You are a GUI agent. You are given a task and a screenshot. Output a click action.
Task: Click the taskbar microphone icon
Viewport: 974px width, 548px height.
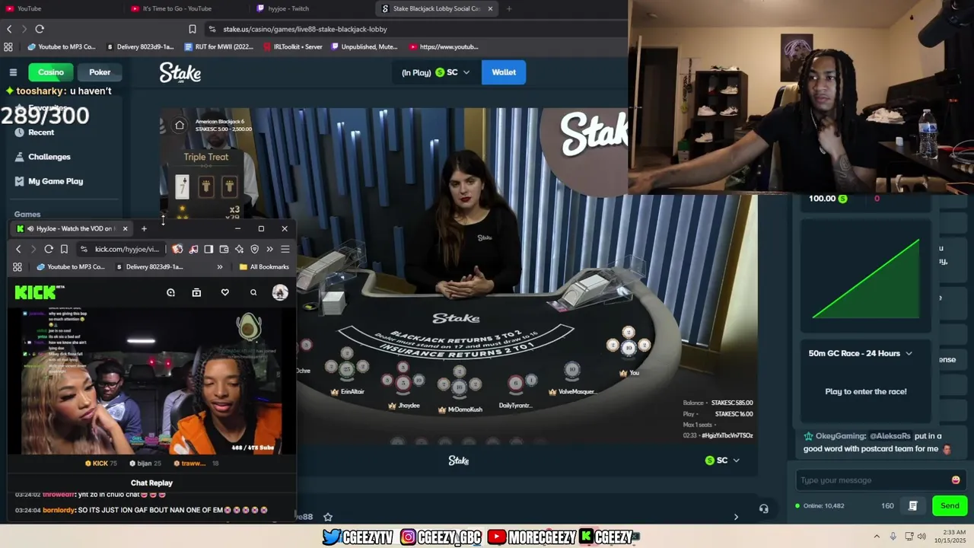(x=893, y=536)
